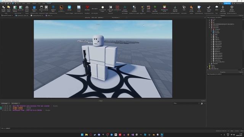Expand the RightFoot node arrow
244x137 pixels.
[211, 50]
